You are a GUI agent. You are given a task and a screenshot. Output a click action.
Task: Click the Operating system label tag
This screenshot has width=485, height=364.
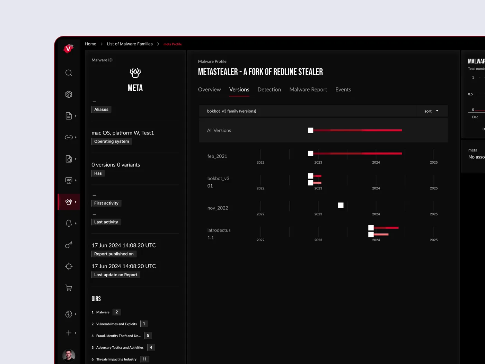click(x=112, y=141)
